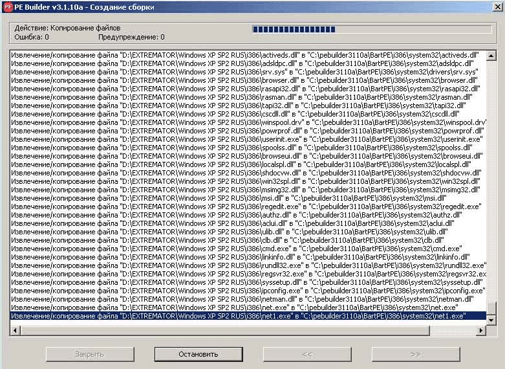The height and width of the screenshot is (369, 505).
Task: Select the log line for browser.dll
Action: pyautogui.click(x=248, y=80)
